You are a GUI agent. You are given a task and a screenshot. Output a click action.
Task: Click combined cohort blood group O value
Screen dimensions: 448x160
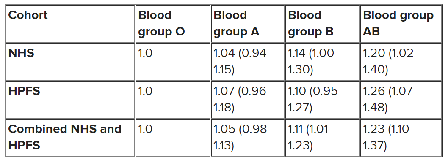pos(145,129)
